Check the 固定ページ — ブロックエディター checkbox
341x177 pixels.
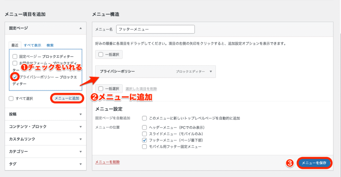[x=15, y=57]
